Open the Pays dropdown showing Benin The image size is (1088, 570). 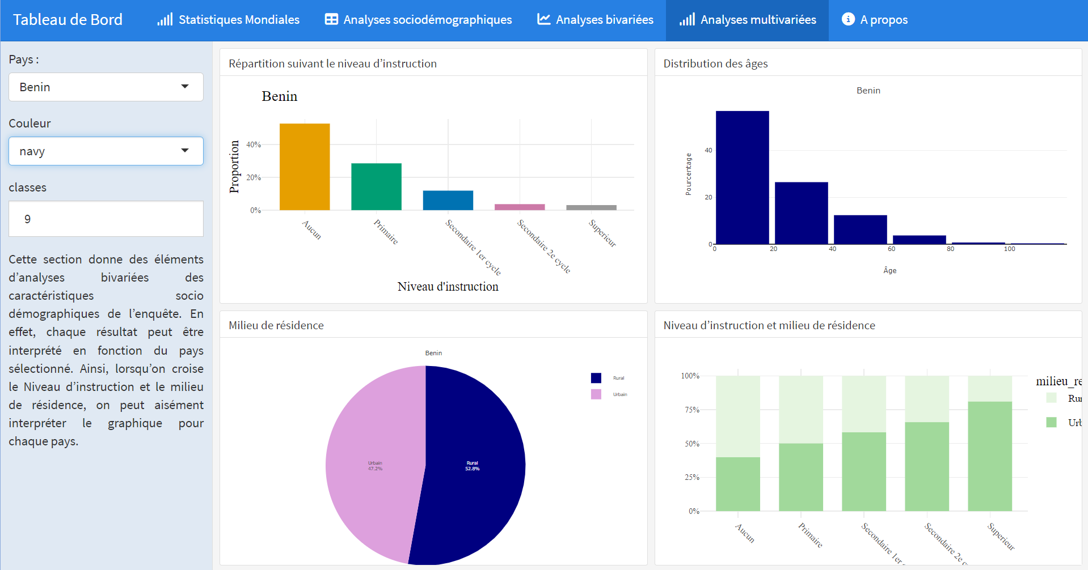pos(106,87)
